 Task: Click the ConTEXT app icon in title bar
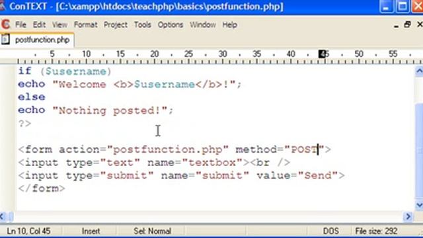3,6
